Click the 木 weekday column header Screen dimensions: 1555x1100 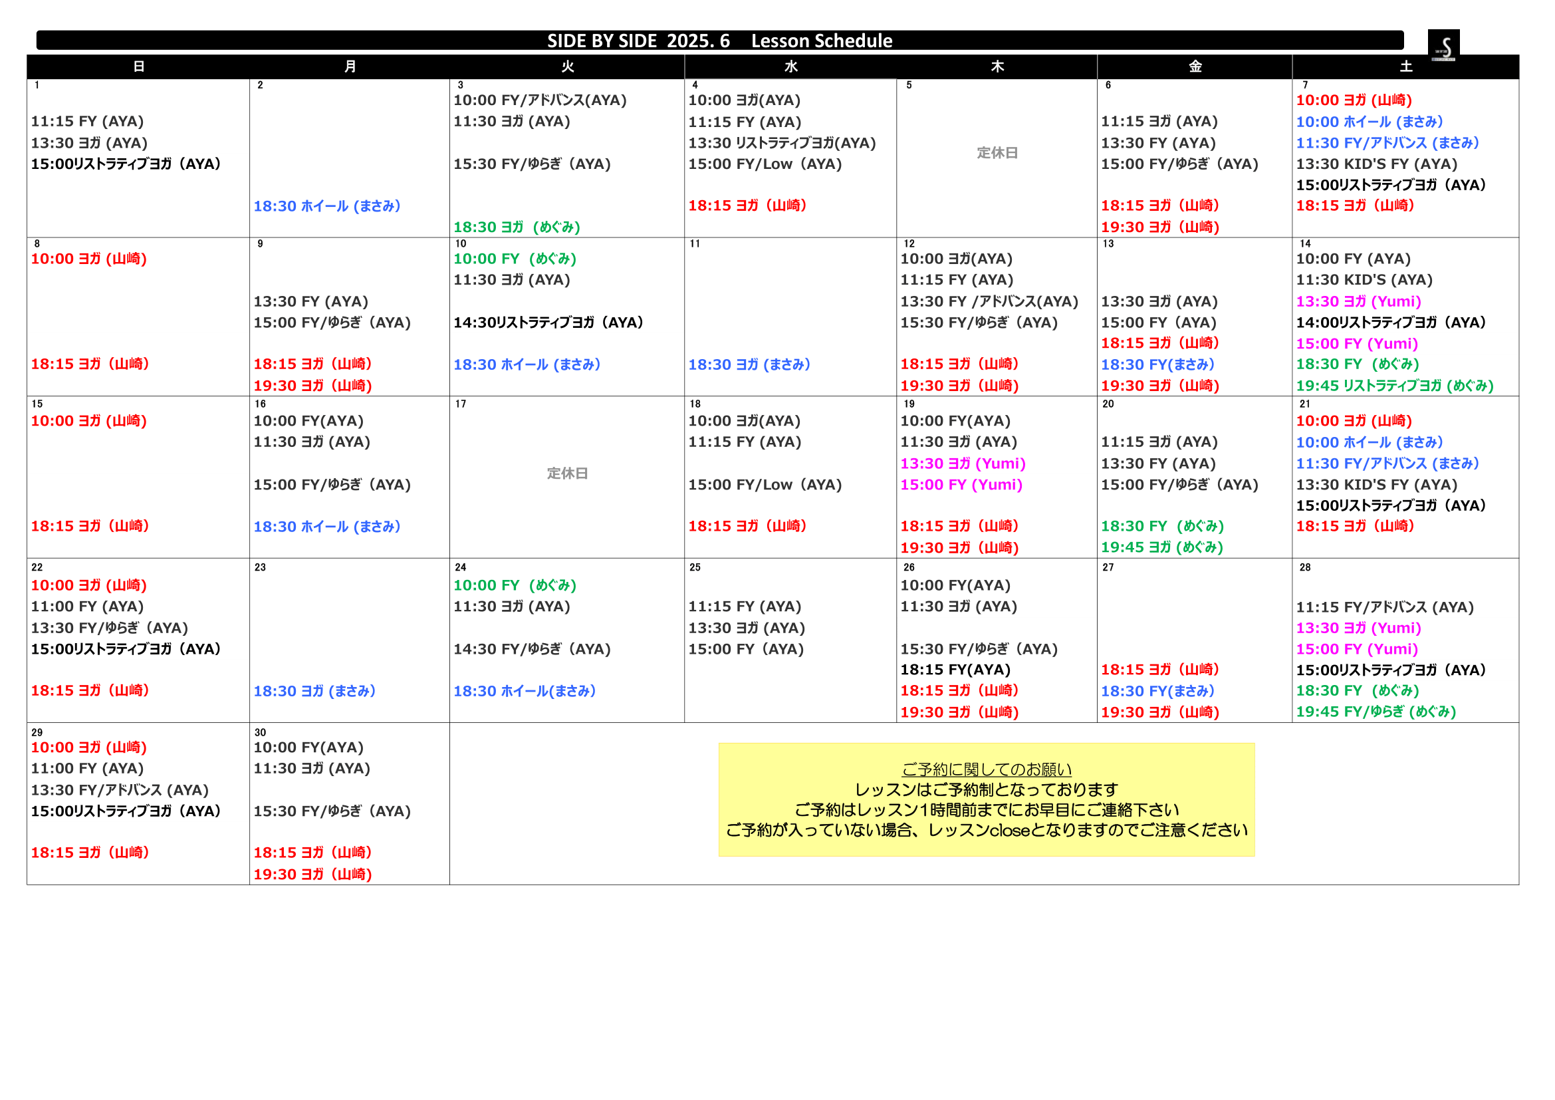pos(998,67)
